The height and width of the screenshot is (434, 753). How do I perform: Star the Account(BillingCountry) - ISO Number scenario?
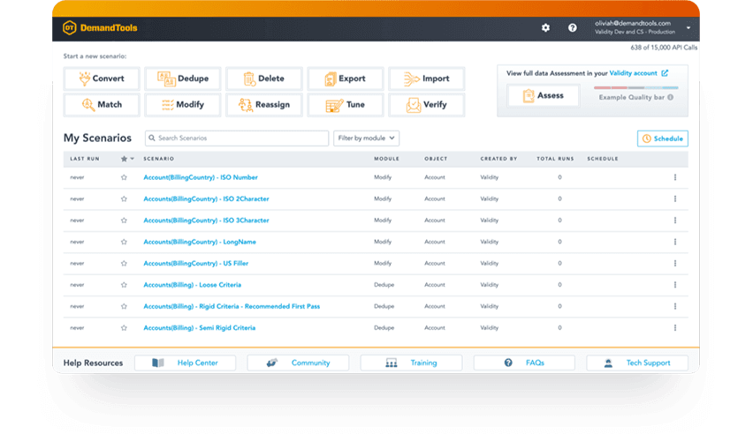coord(124,177)
